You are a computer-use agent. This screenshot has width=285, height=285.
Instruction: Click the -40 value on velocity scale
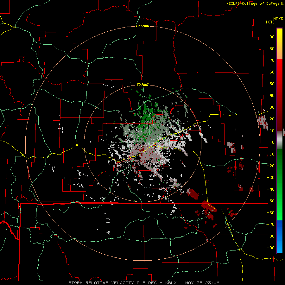coord(271,189)
